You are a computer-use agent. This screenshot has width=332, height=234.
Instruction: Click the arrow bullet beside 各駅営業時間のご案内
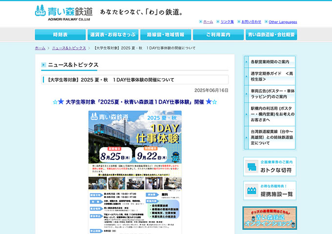point(247,62)
